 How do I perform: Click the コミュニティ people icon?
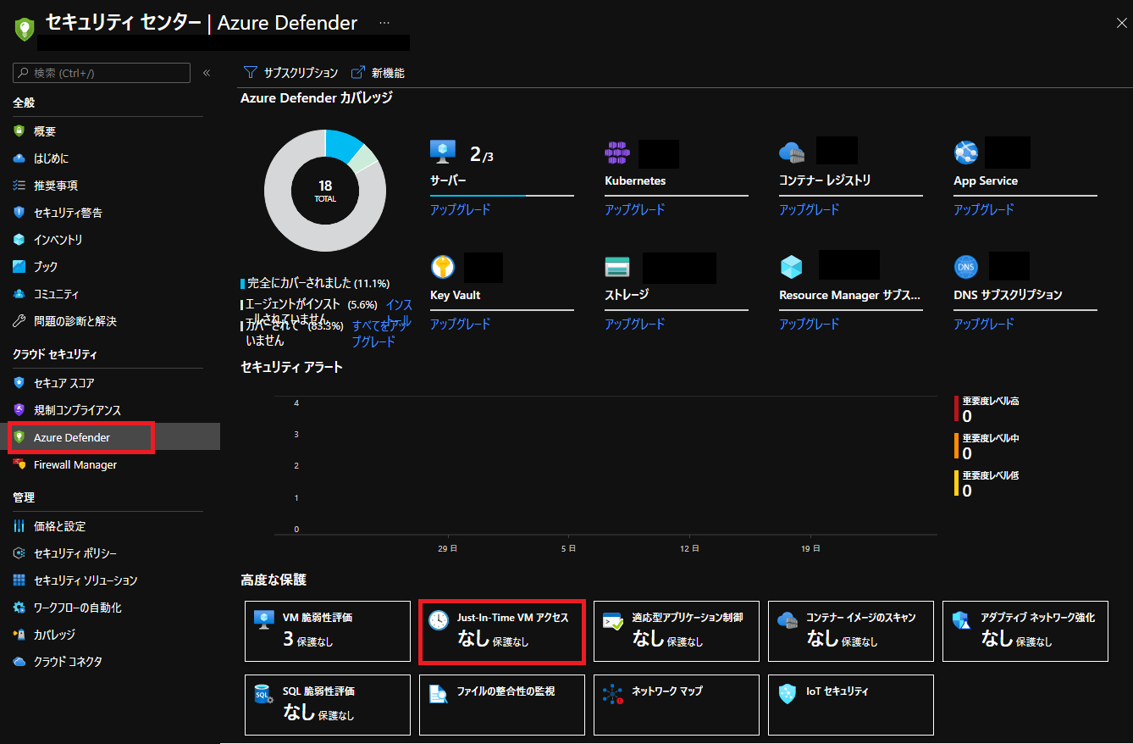click(x=19, y=294)
